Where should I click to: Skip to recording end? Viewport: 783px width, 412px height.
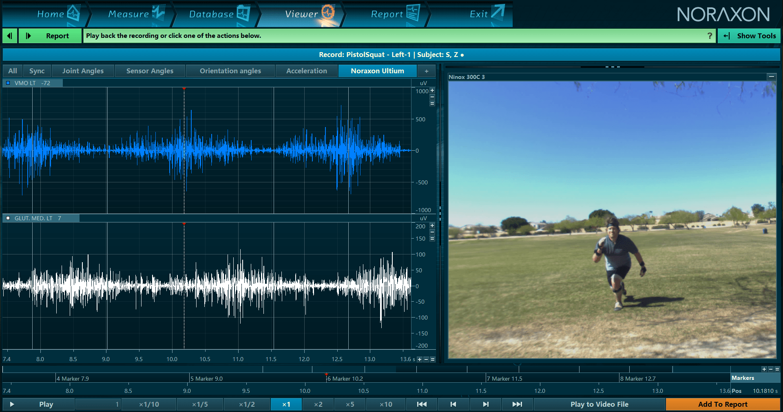[517, 404]
